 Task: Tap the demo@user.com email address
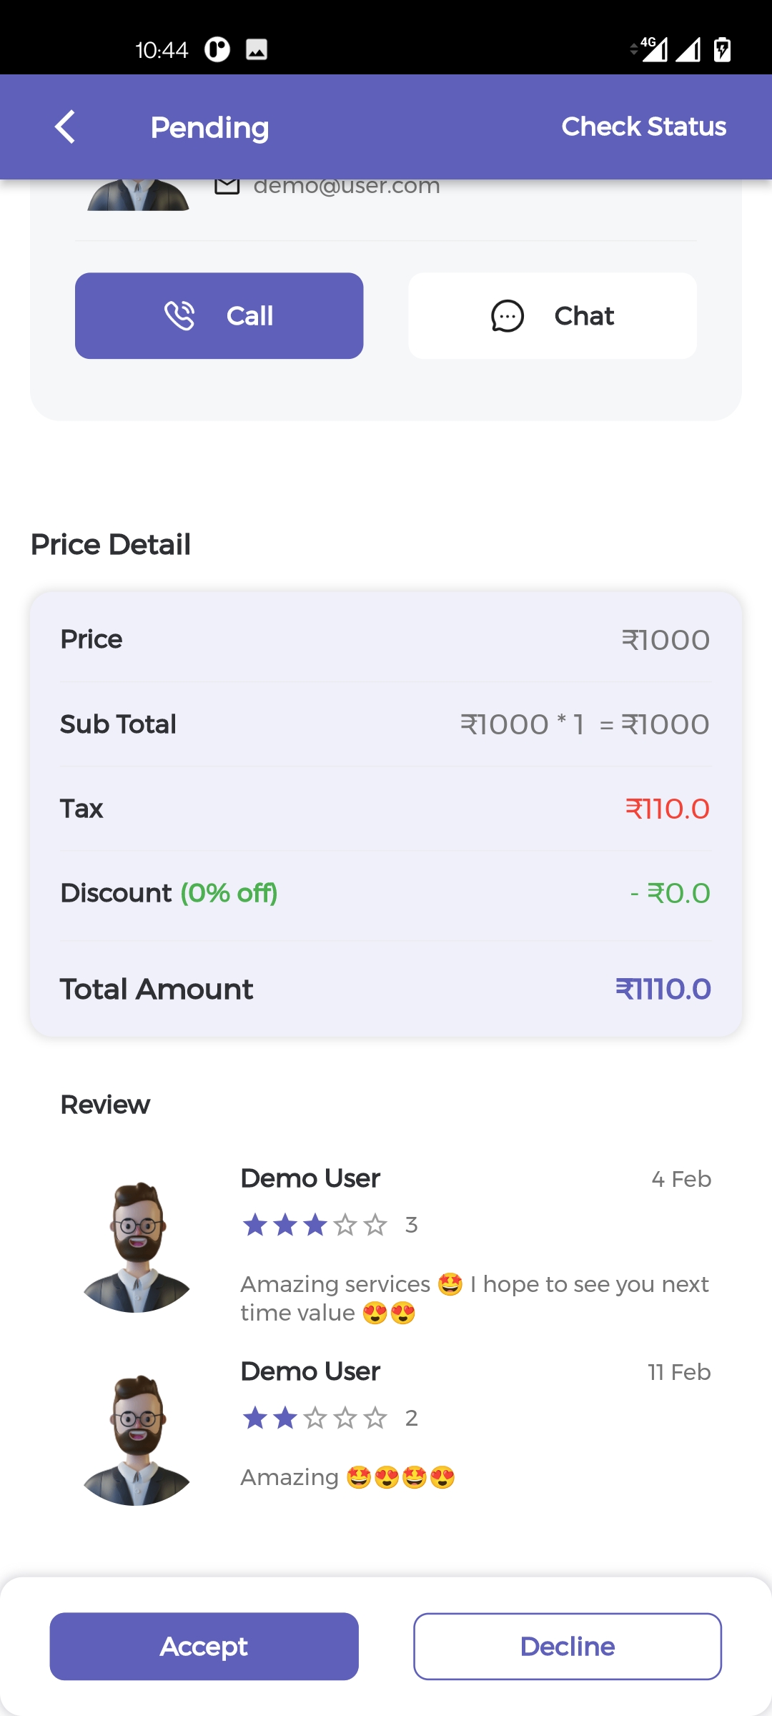347,186
